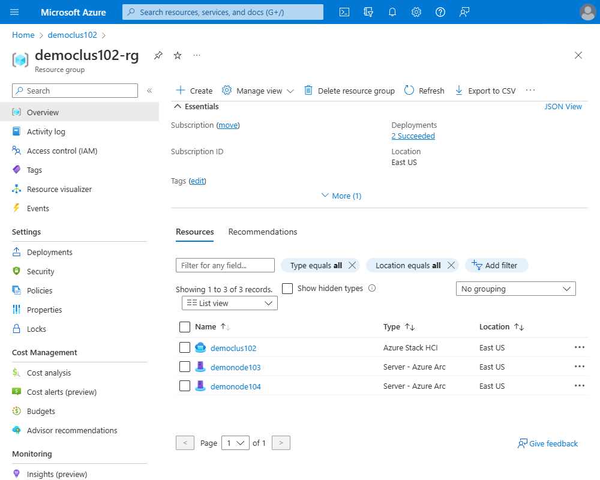This screenshot has width=600, height=480.
Task: Open the hamburger portal menu
Action: click(14, 12)
